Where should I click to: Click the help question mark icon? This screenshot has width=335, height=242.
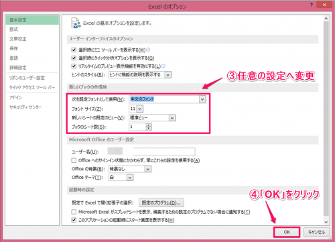coord(312,5)
